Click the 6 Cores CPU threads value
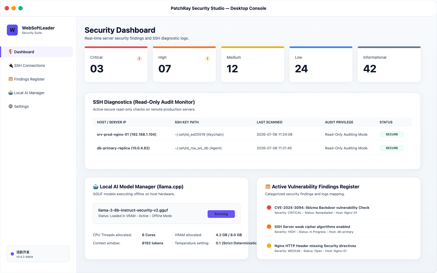 [149, 235]
